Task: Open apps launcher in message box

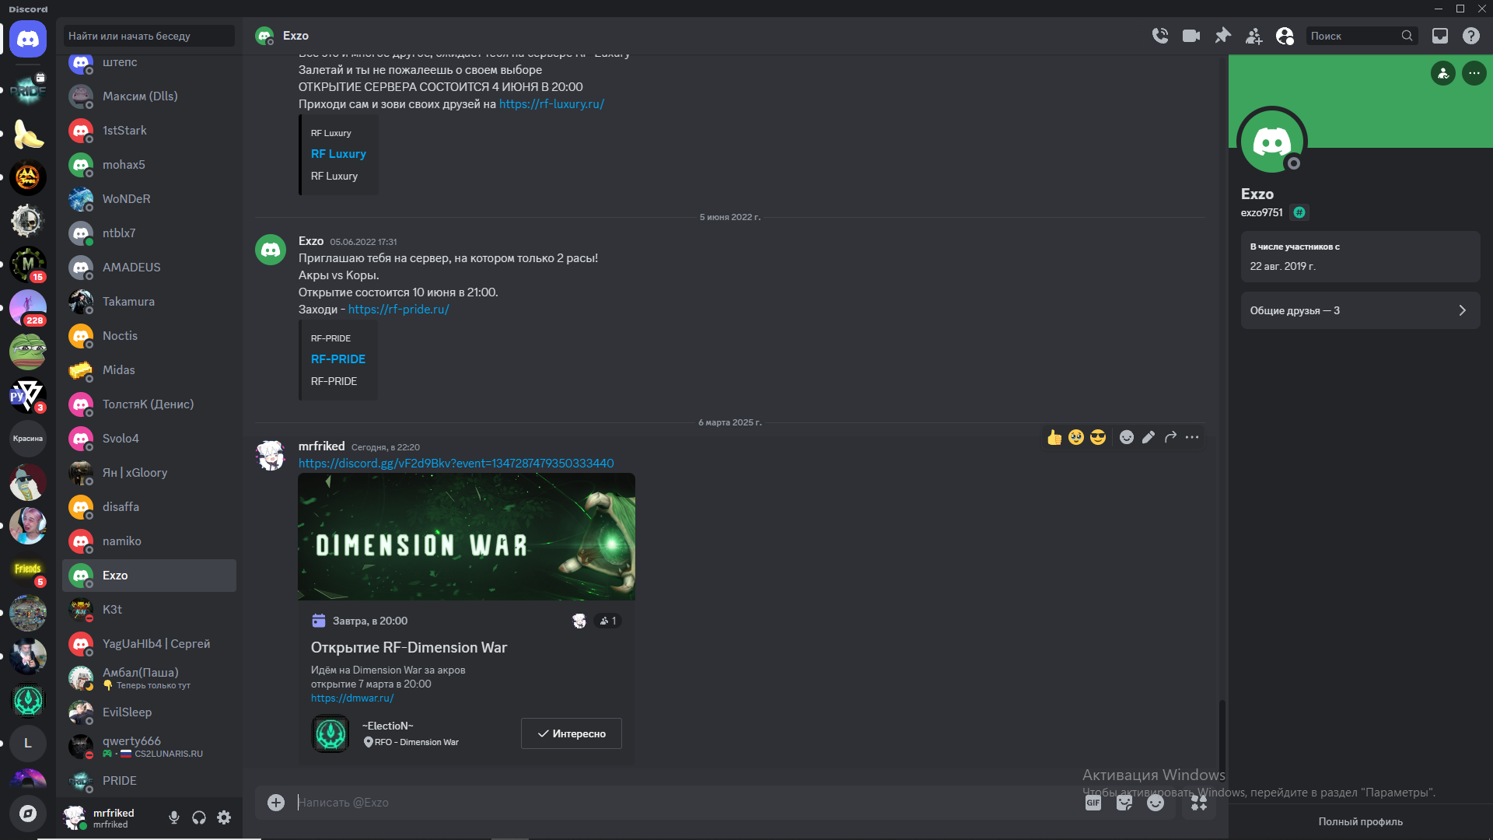Action: (1199, 802)
